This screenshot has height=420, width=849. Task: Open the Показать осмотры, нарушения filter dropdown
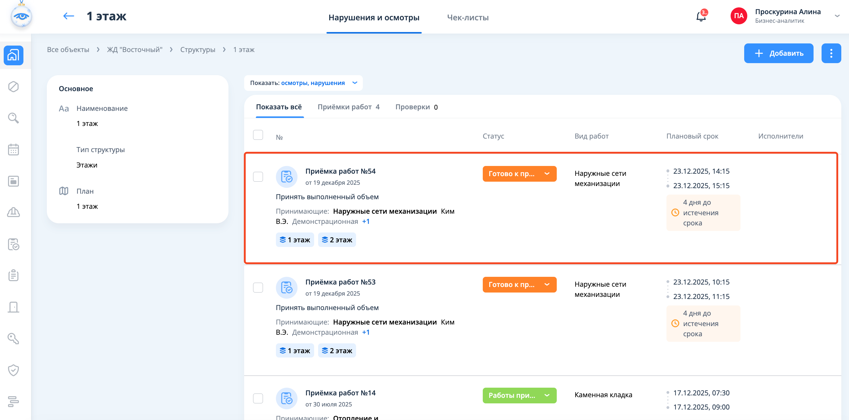303,83
